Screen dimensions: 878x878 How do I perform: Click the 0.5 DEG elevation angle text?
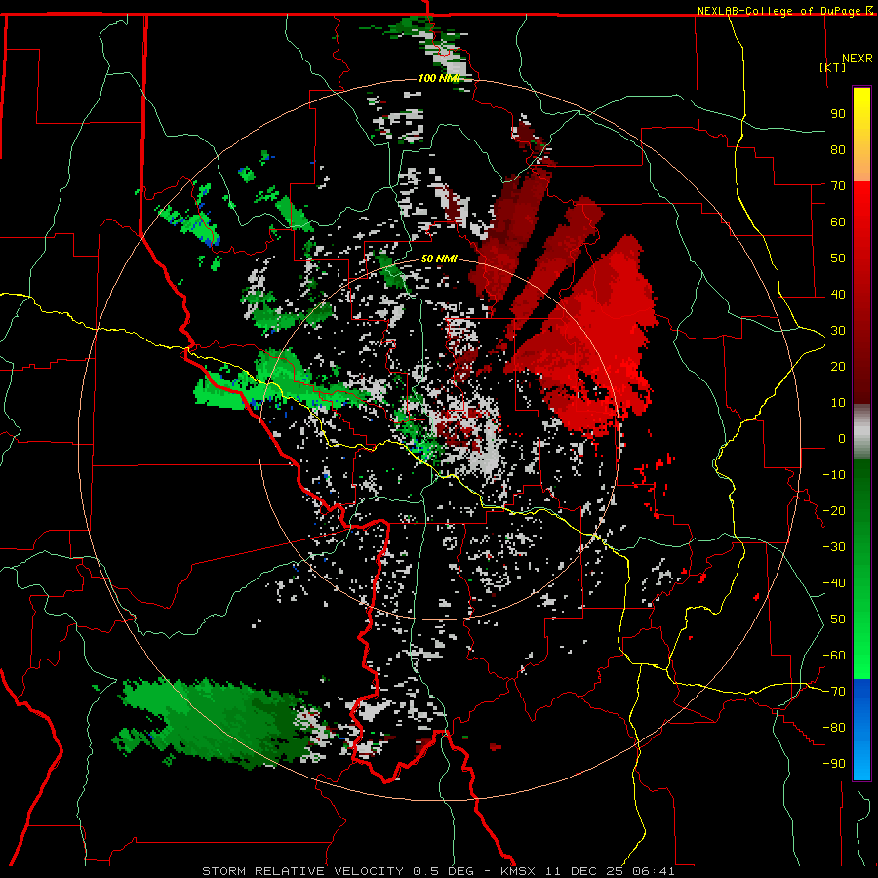(x=443, y=871)
